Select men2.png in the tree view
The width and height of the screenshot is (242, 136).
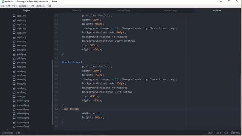[21, 71]
